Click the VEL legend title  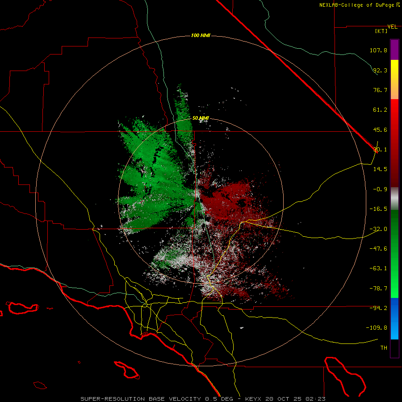pos(392,27)
